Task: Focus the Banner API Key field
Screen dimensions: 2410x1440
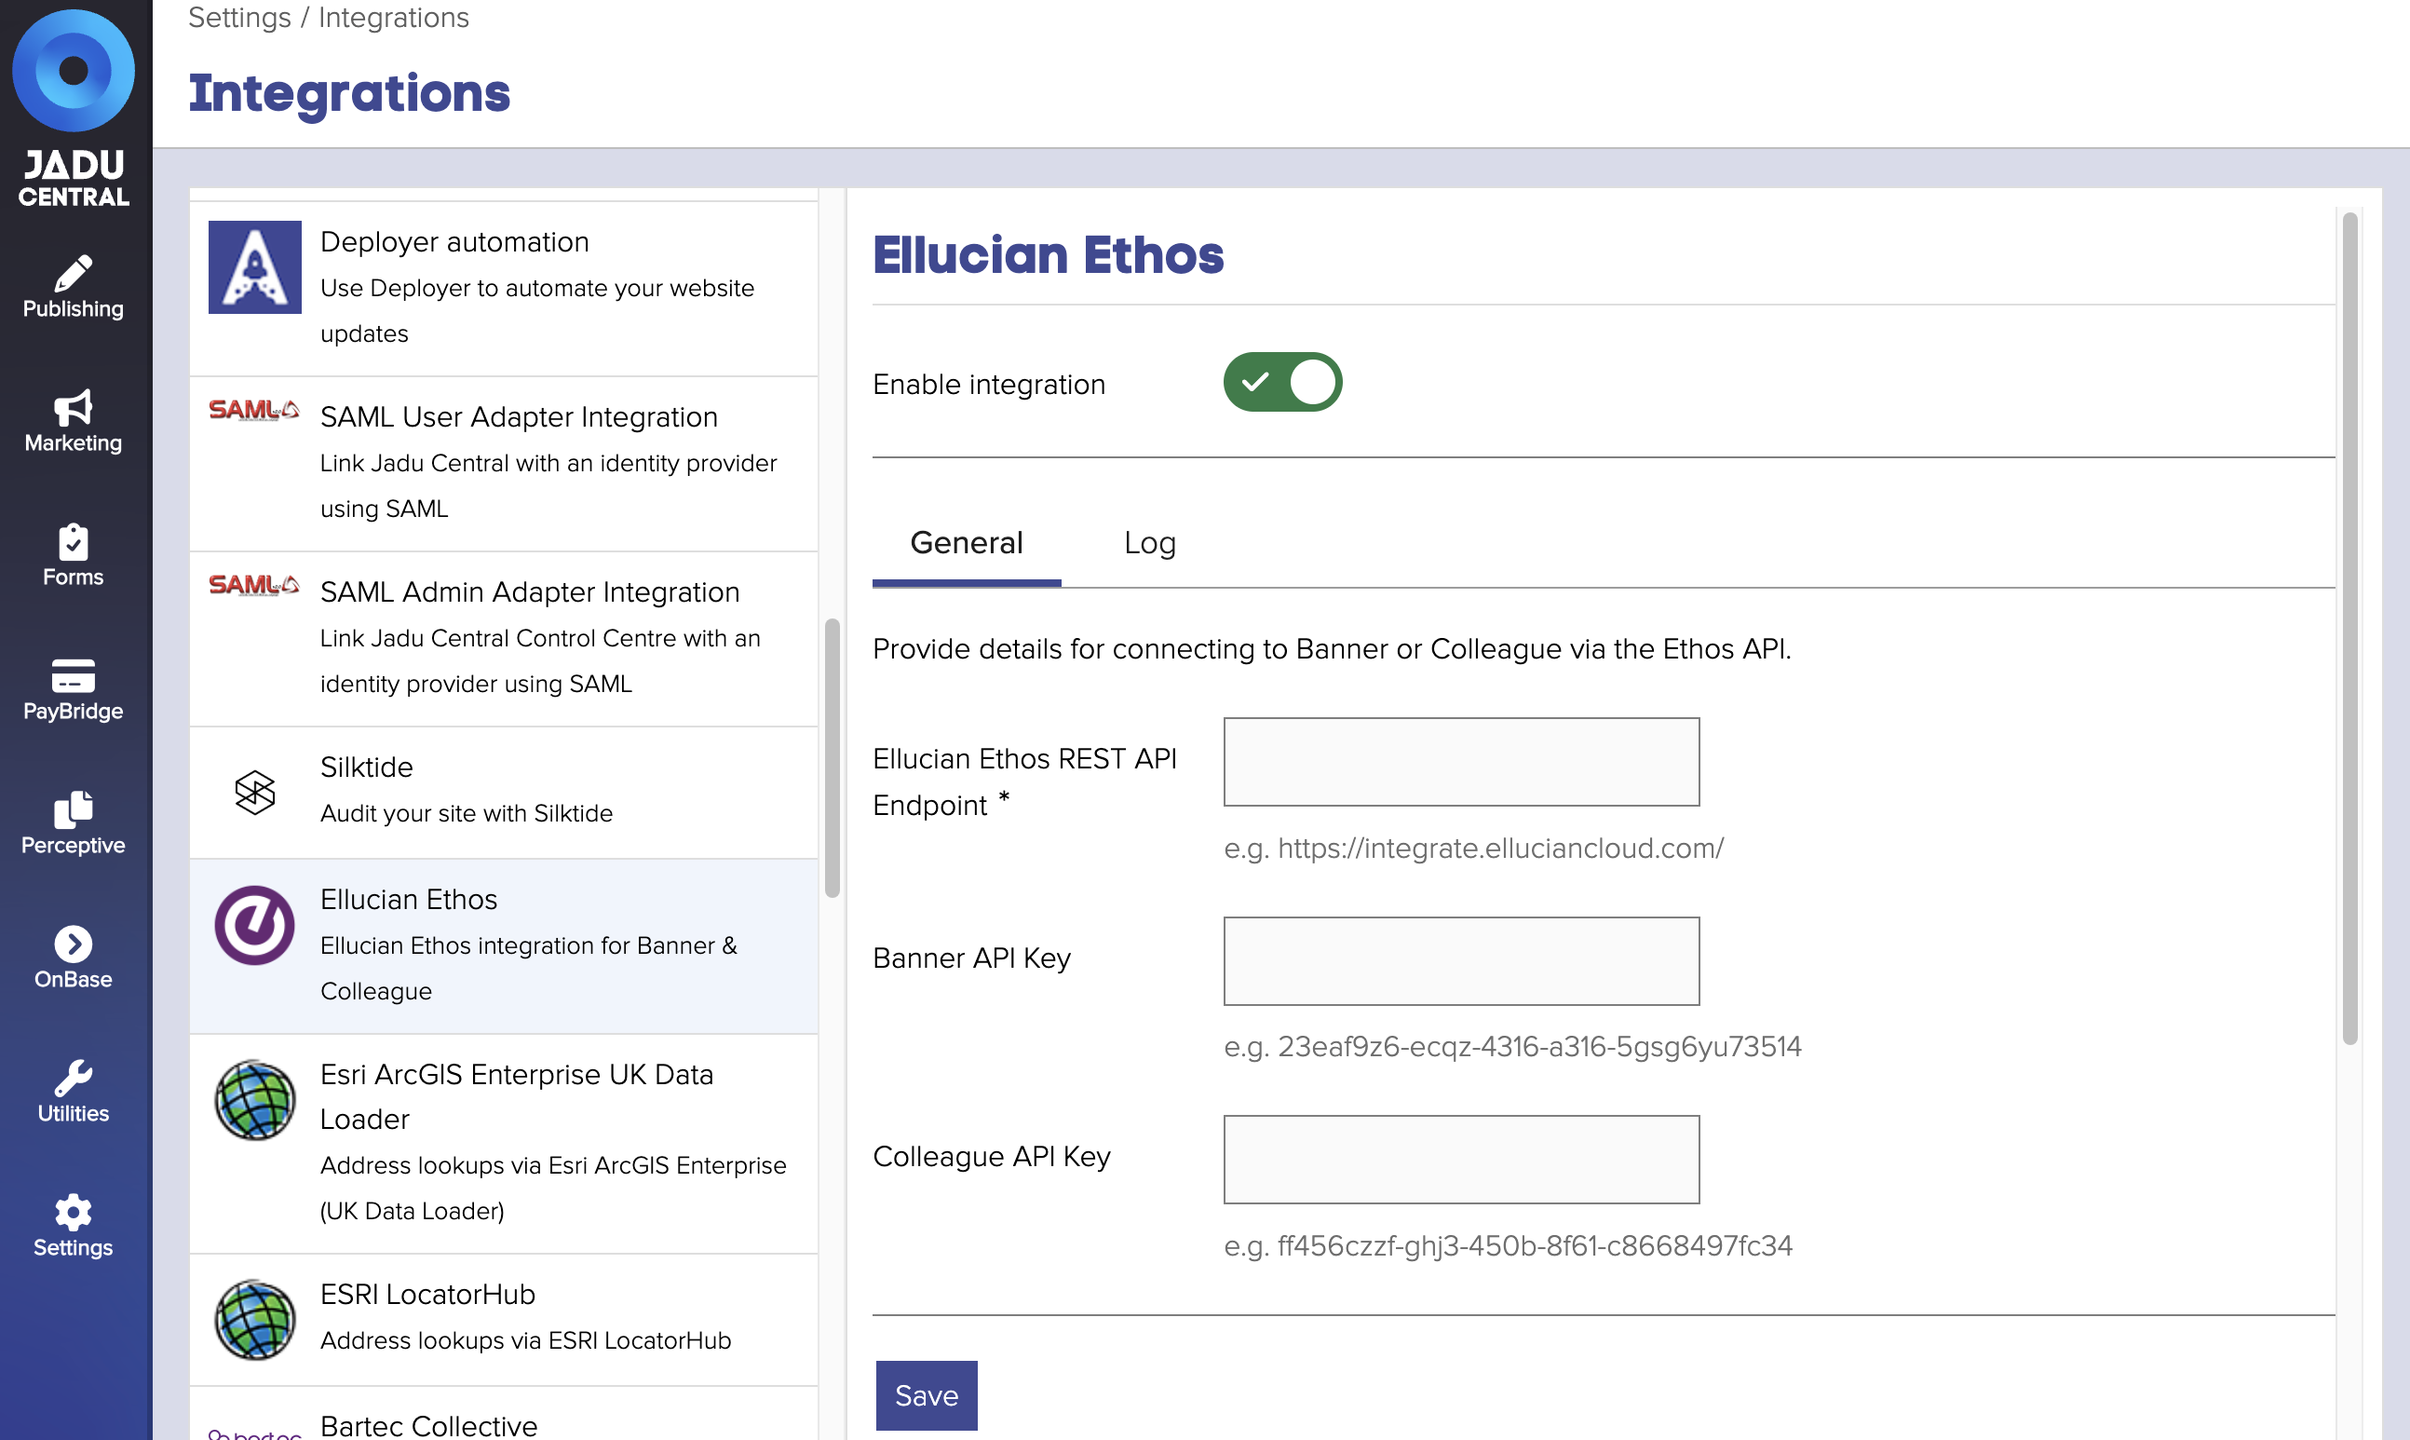Action: tap(1461, 960)
